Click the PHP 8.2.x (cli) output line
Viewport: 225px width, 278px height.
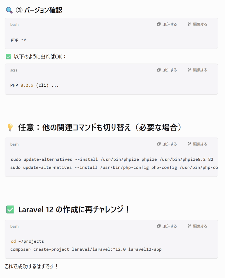tap(34, 85)
